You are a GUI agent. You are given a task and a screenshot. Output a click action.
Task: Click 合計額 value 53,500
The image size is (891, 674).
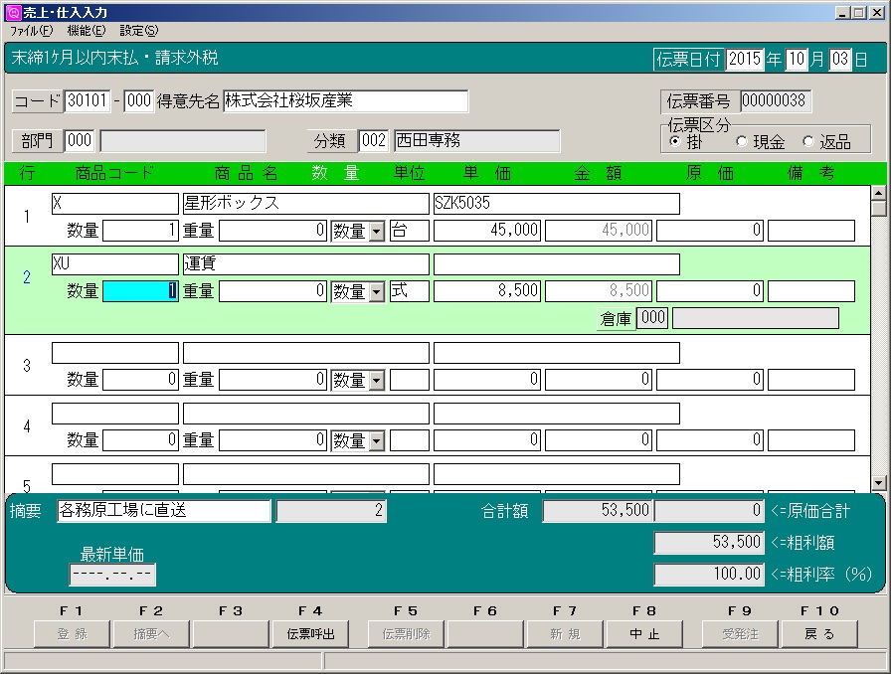click(598, 511)
